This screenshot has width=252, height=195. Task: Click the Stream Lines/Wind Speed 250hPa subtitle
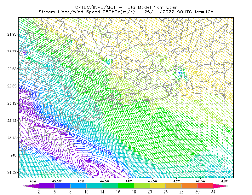point(126,12)
